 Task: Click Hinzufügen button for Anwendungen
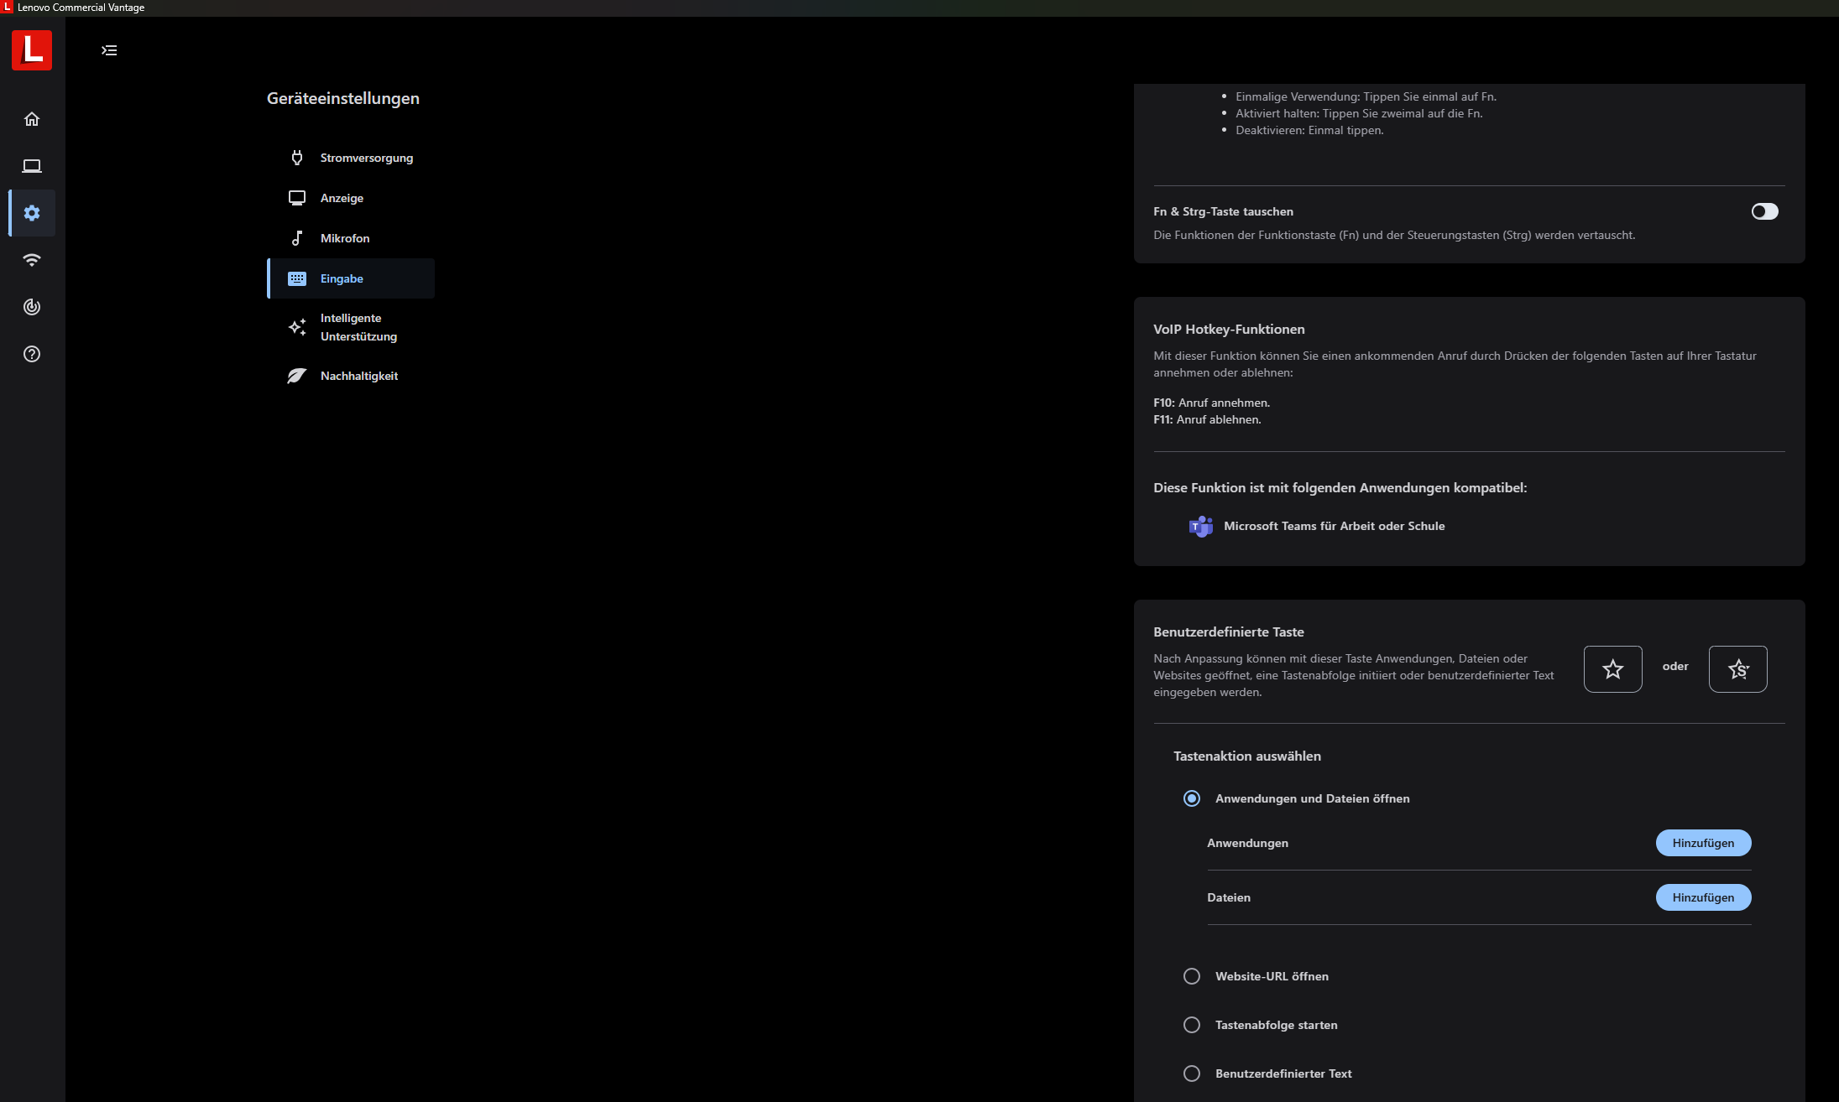coord(1703,843)
